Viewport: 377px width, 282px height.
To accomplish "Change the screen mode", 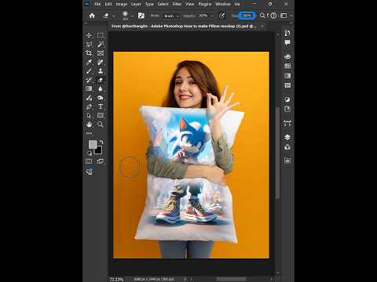I will tap(101, 161).
